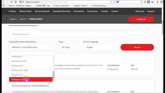Click the Filter by Keywords field
Viewport: 165px width, 93px height.
coord(81,34)
